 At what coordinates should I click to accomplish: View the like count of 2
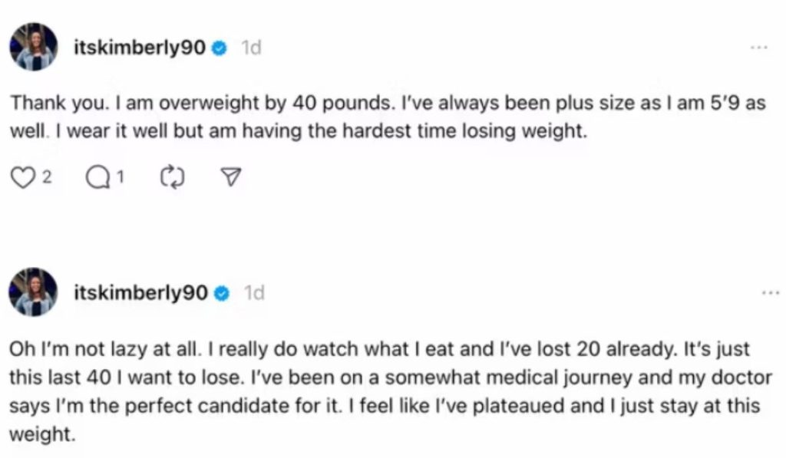coord(46,178)
